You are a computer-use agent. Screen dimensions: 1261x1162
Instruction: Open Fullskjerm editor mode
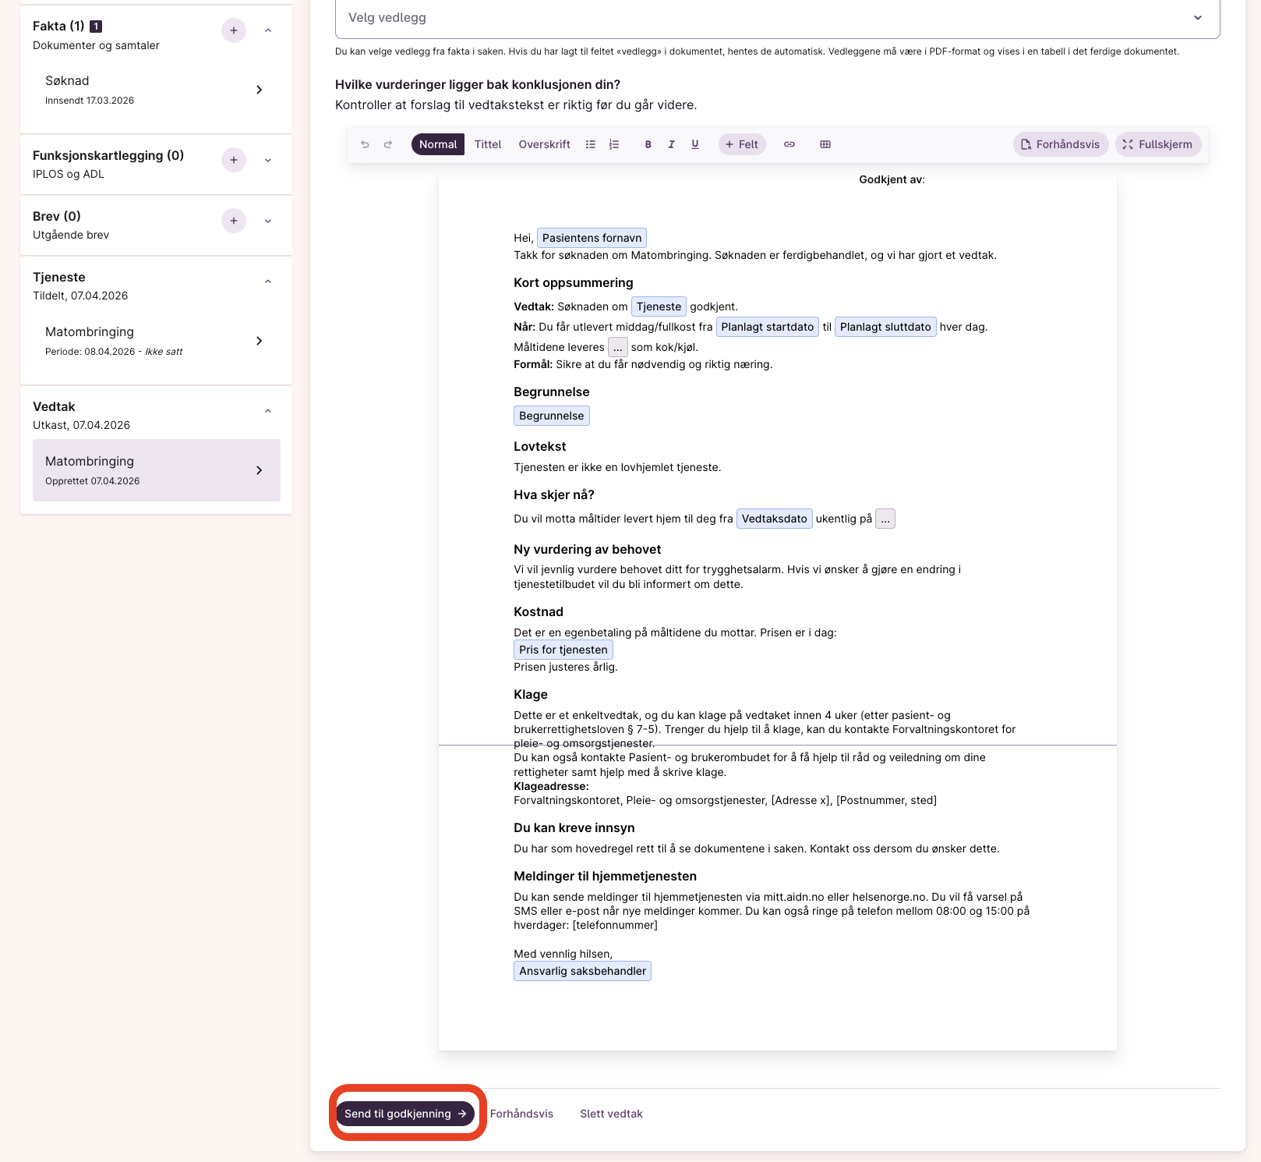tap(1158, 144)
